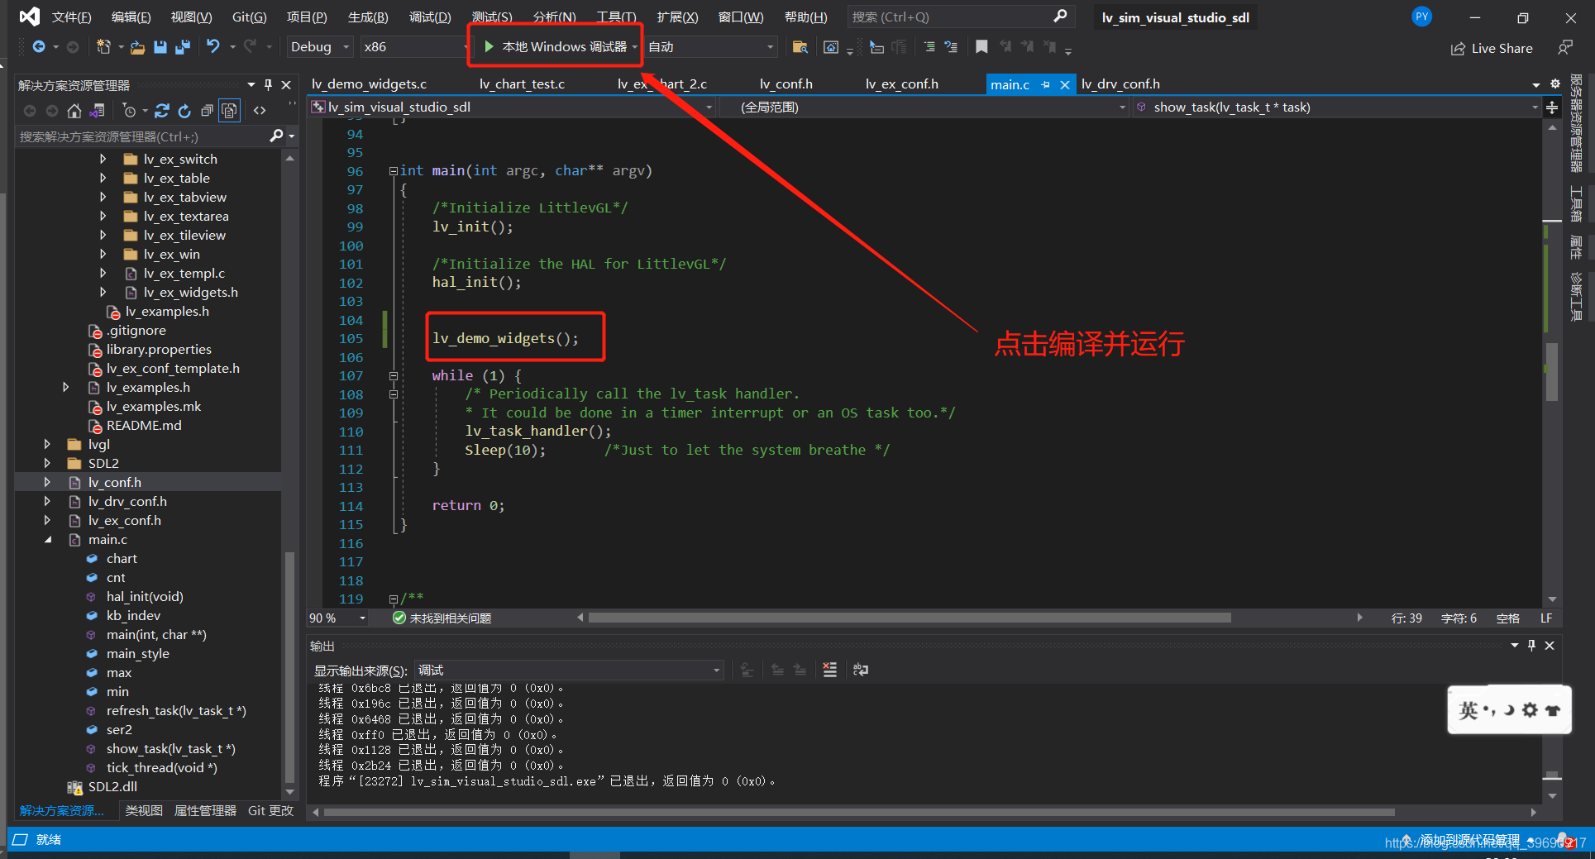Select lv_conf.h in Solution Explorer tree

pyautogui.click(x=115, y=482)
